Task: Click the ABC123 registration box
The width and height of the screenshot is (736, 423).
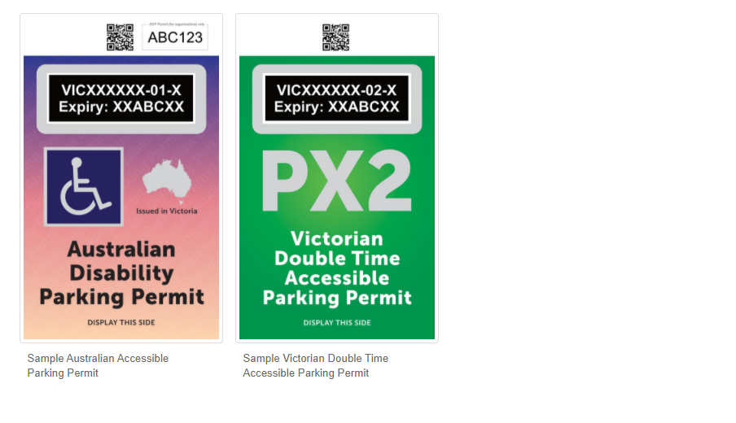Action: [x=175, y=37]
